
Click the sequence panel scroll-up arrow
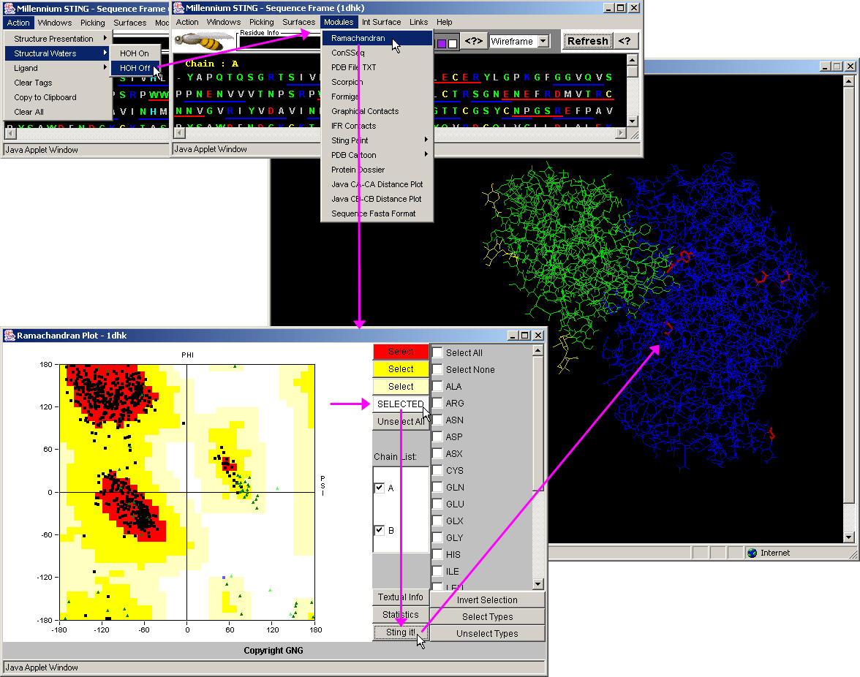633,60
